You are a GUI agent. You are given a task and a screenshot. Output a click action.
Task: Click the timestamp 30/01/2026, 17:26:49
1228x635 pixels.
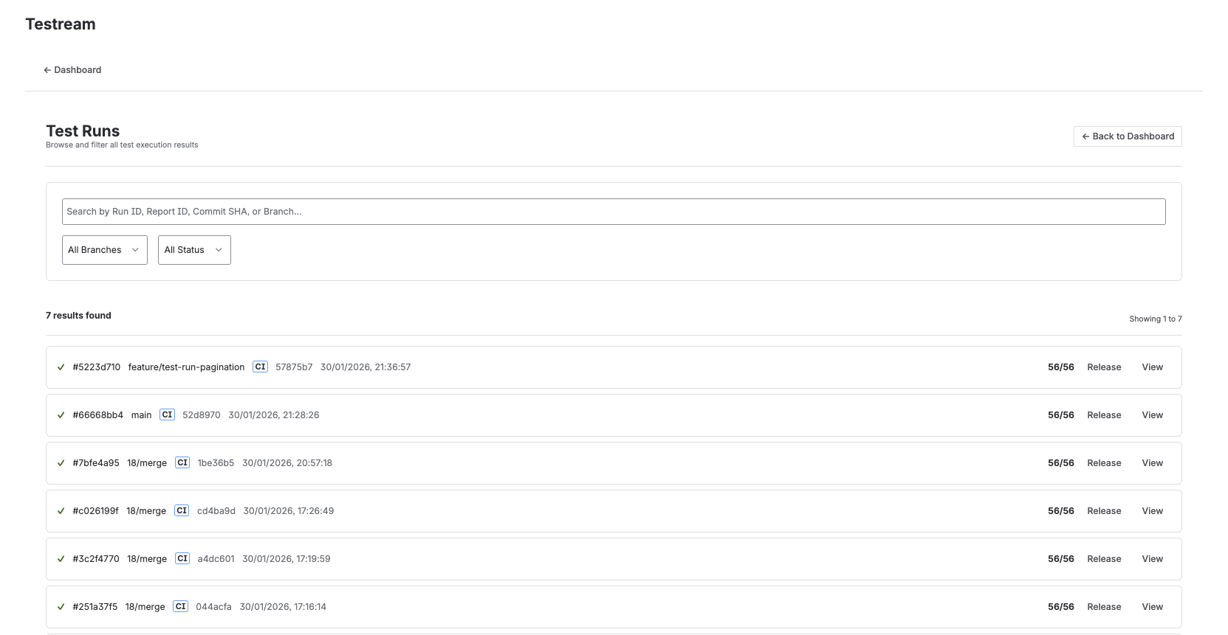click(289, 511)
